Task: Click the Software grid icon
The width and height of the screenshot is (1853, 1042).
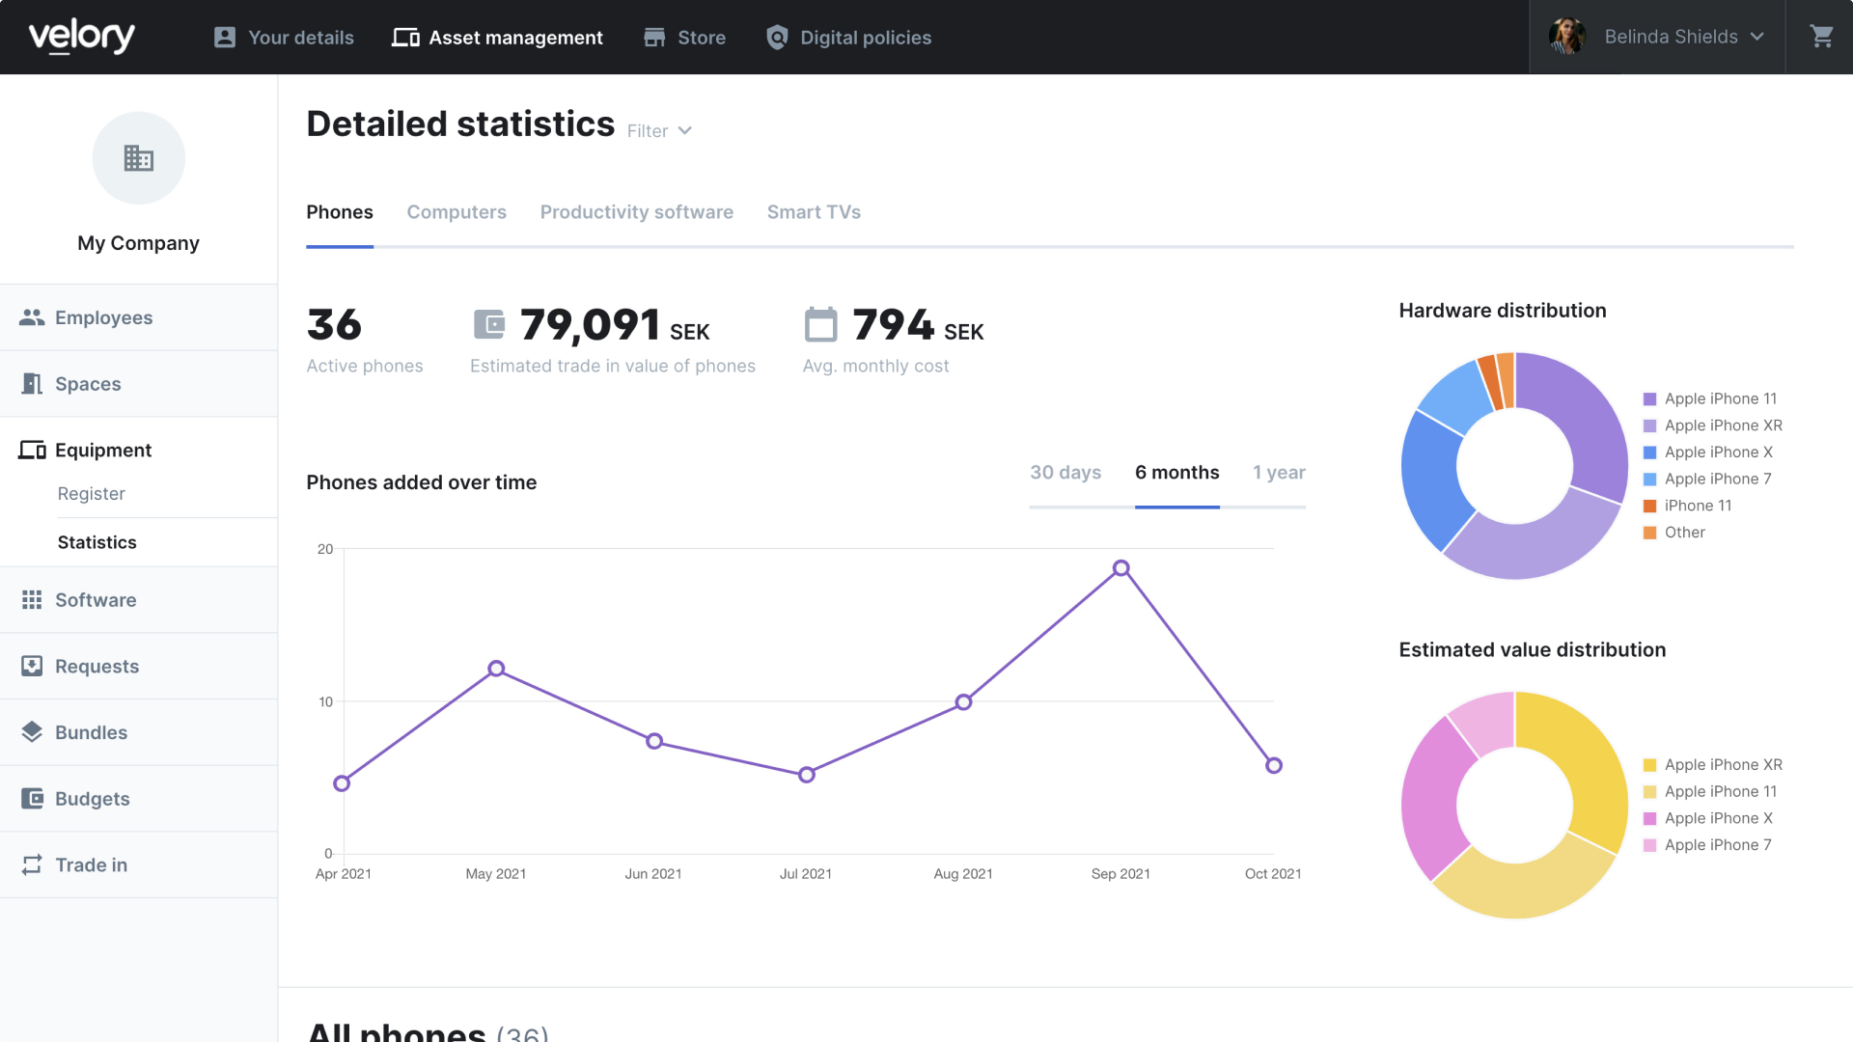Action: [x=32, y=600]
